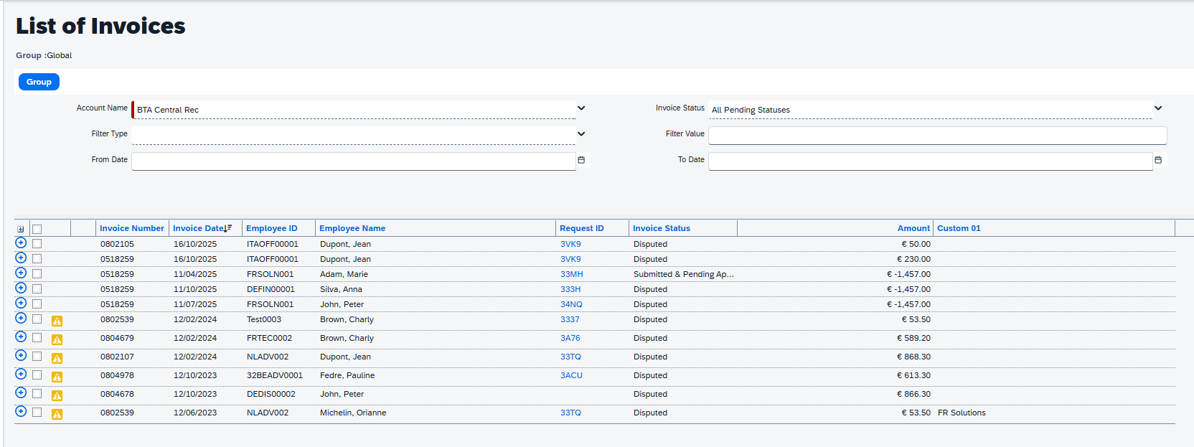Click the warning icon for invoice 0804678
1194x447 pixels.
click(x=57, y=395)
